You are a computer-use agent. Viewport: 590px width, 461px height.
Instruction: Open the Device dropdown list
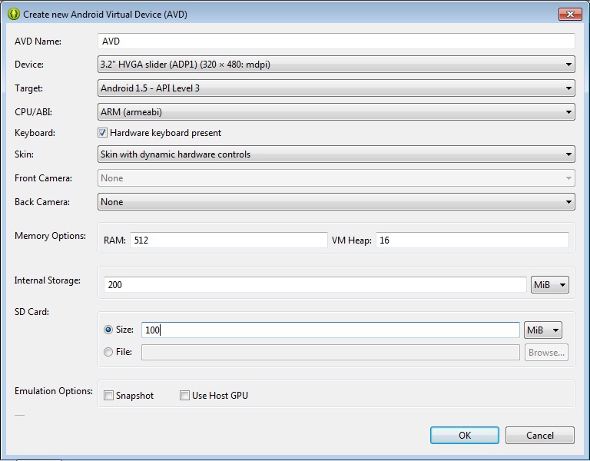[336, 65]
